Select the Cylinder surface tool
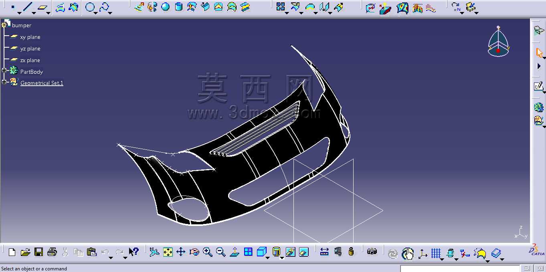Image resolution: width=546 pixels, height=272 pixels. pyautogui.click(x=179, y=7)
